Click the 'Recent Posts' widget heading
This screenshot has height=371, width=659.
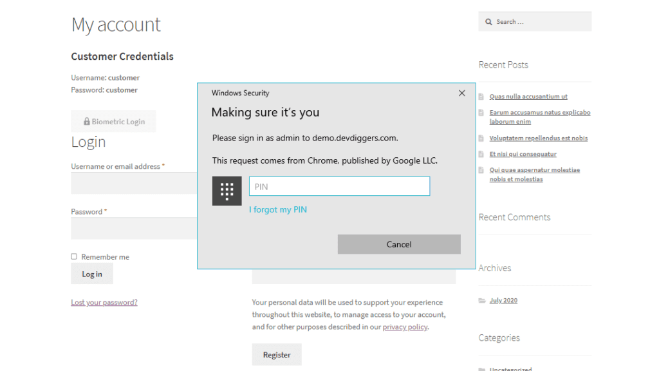pos(503,65)
